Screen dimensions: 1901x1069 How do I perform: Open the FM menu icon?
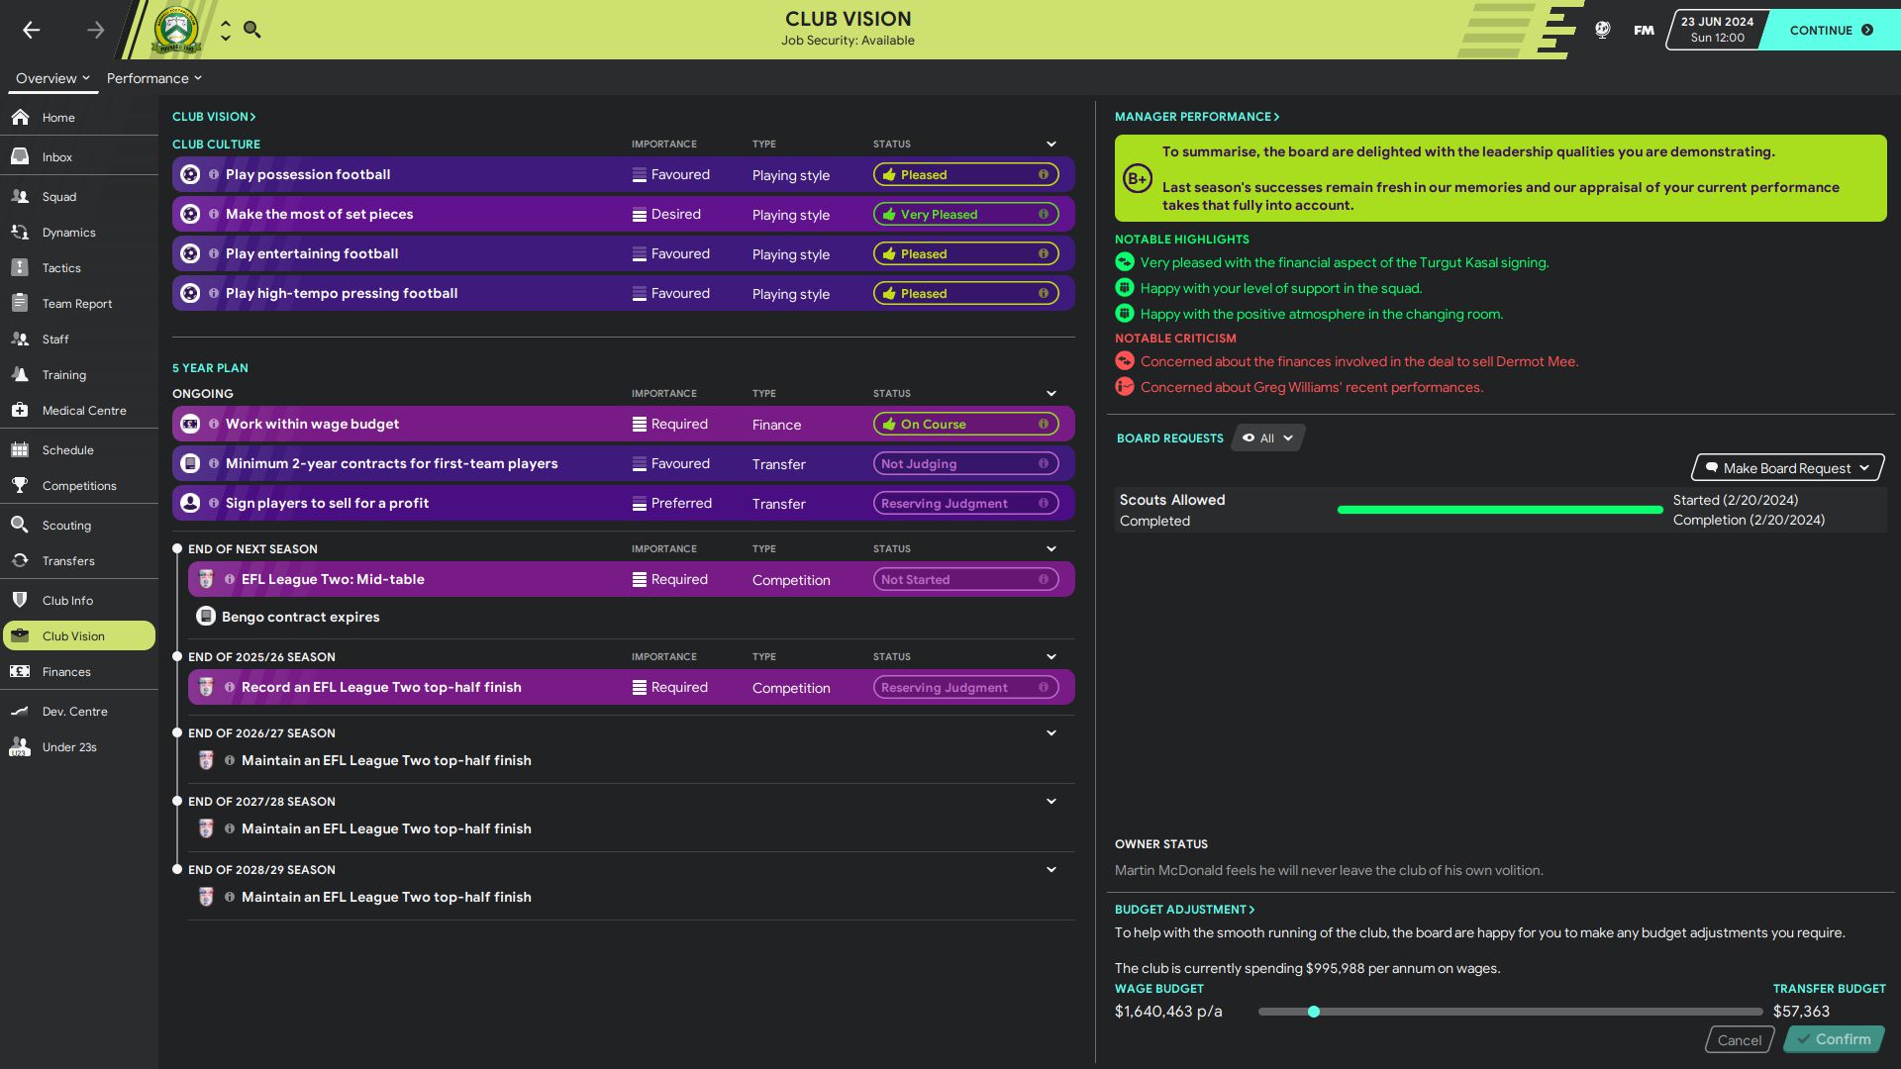coord(1644,30)
